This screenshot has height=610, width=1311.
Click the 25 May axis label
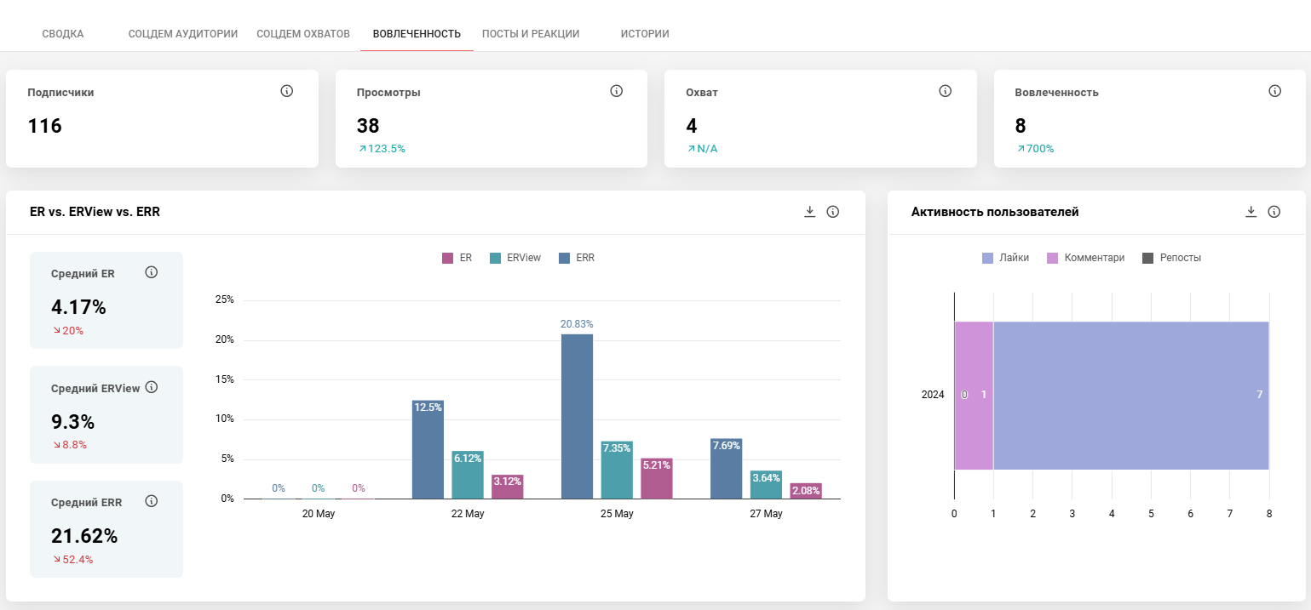(x=617, y=515)
